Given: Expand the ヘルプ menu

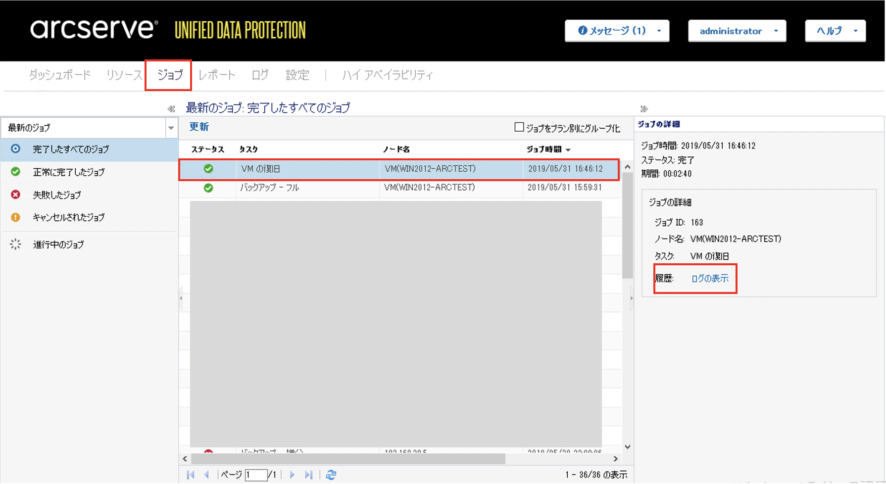Looking at the screenshot, I should (836, 31).
